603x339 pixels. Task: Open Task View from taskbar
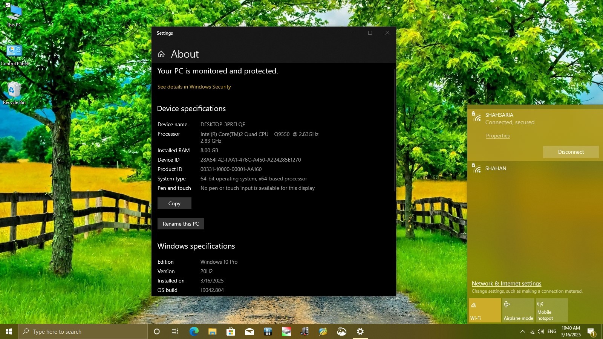coord(175,331)
